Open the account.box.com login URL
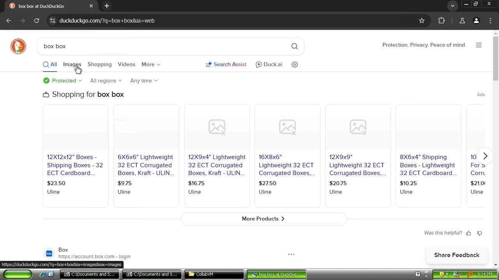499x280 pixels. (94, 257)
